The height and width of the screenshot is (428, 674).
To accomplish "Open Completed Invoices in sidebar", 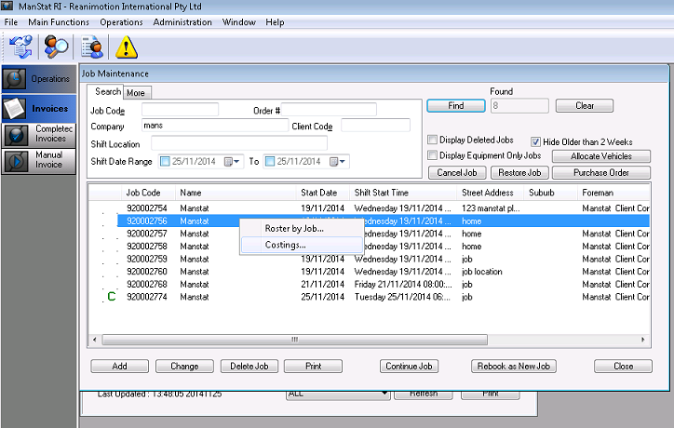I will [39, 135].
